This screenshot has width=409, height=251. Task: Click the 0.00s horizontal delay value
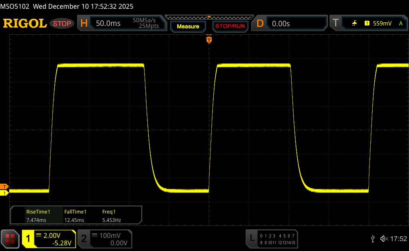click(x=281, y=24)
